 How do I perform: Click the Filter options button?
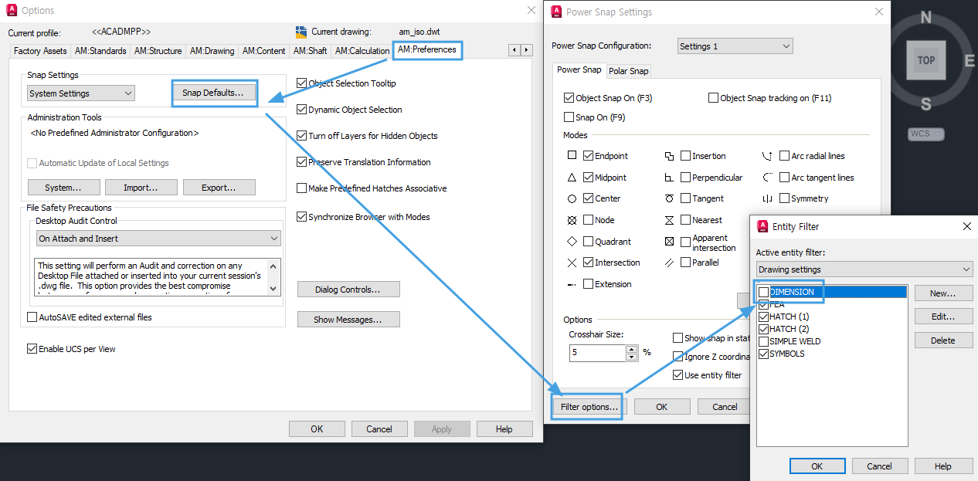pos(589,407)
